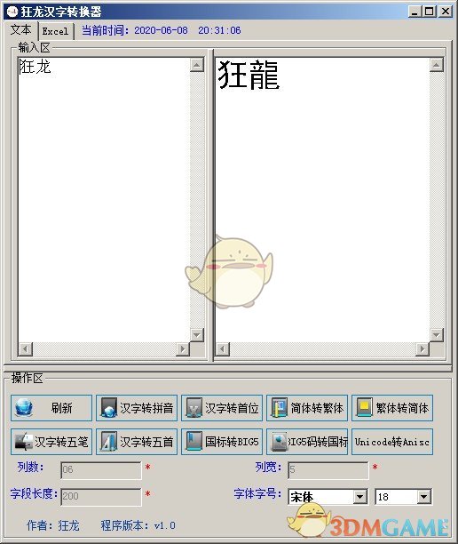The image size is (458, 544).
Task: Click input area scroll up arrow
Action: coord(197,65)
